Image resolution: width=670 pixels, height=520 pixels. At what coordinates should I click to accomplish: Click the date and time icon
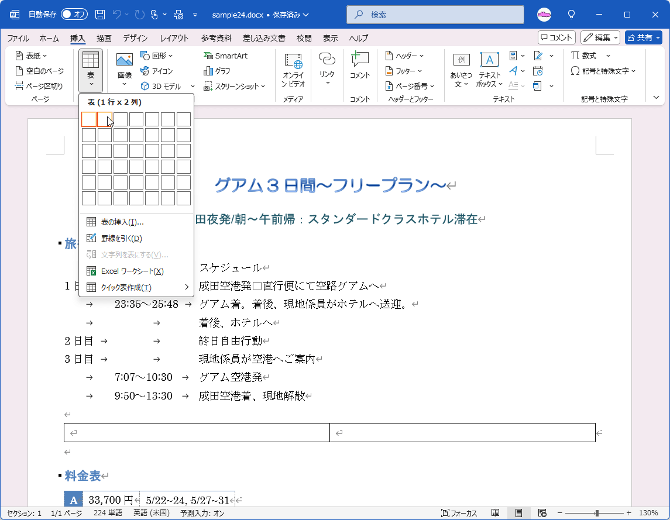click(538, 71)
